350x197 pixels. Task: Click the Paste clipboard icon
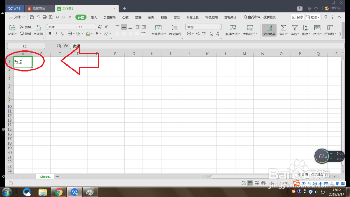pos(12,28)
